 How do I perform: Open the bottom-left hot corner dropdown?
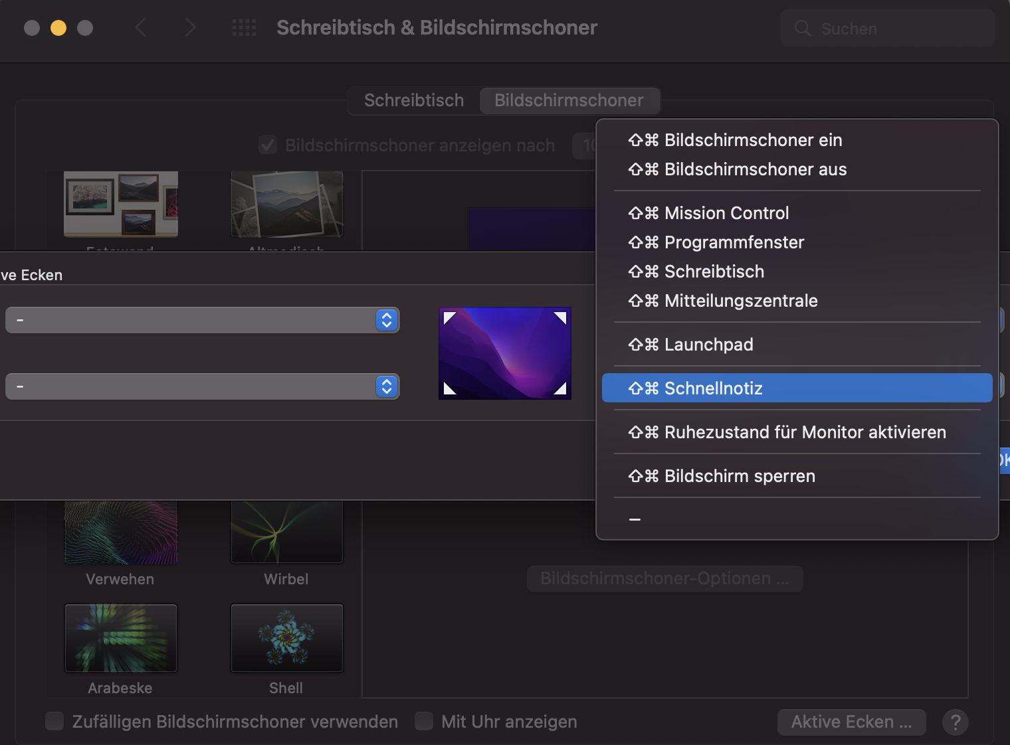(202, 386)
